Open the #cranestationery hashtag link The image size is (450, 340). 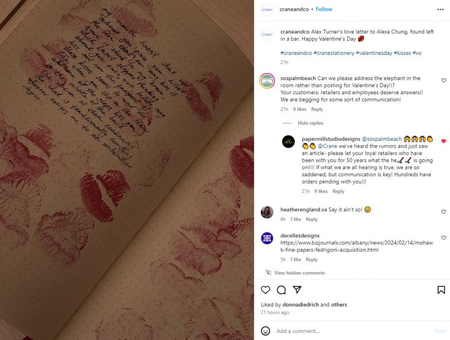[334, 53]
